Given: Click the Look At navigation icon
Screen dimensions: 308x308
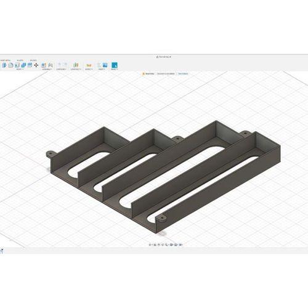Looking at the screenshot, I should point(155,245).
